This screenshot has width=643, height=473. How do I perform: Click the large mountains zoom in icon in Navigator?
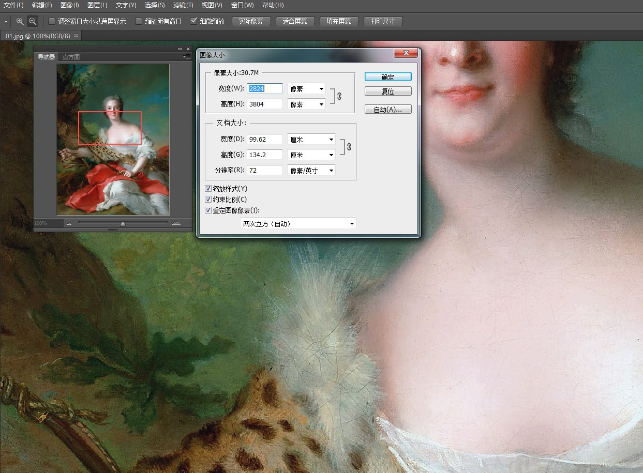176,223
